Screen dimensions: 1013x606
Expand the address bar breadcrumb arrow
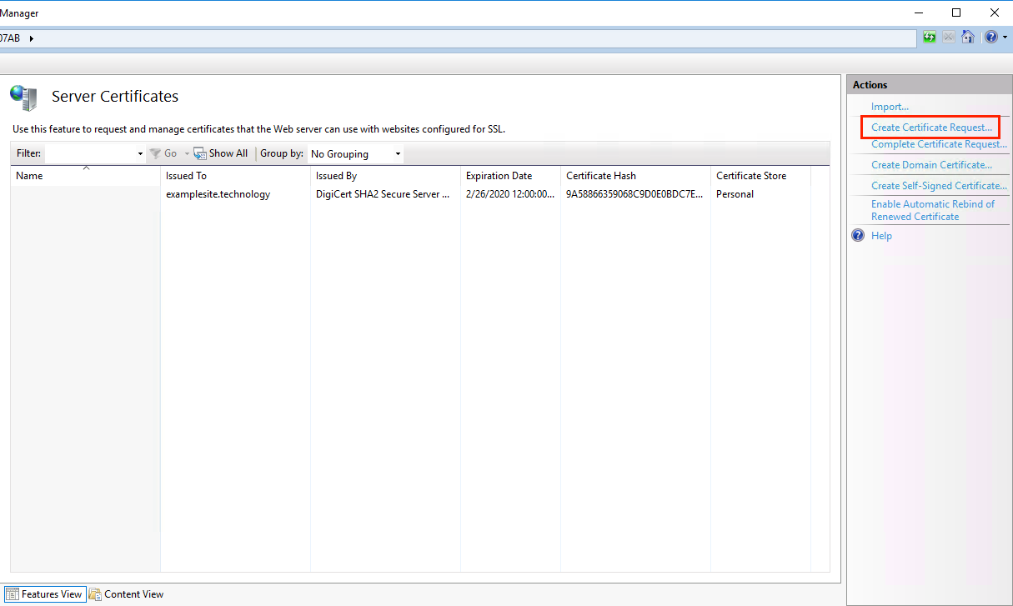pyautogui.click(x=32, y=38)
